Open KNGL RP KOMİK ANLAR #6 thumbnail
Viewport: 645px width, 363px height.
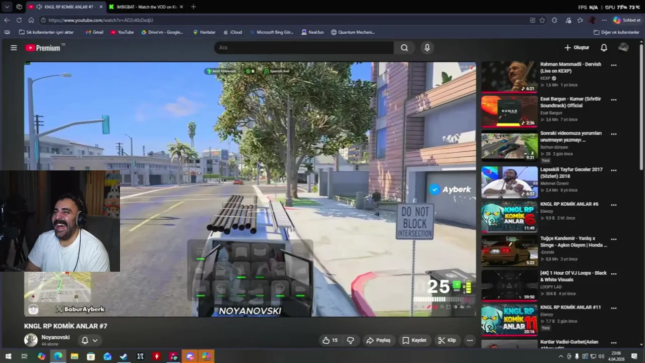(509, 216)
